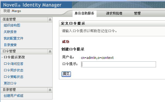The image size is (165, 102).
Task: Open 目录搜索 in the sidebar
Action: point(10,45)
